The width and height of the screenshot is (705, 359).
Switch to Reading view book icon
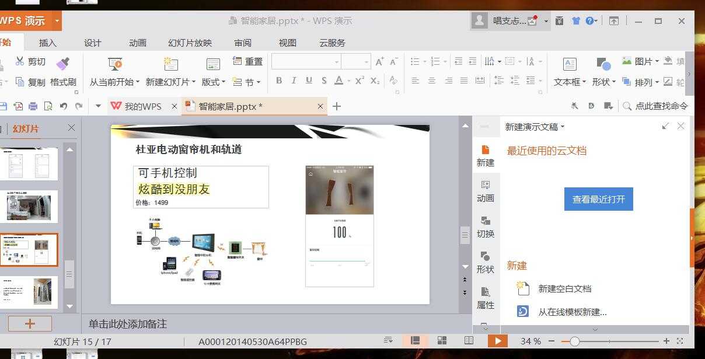469,341
